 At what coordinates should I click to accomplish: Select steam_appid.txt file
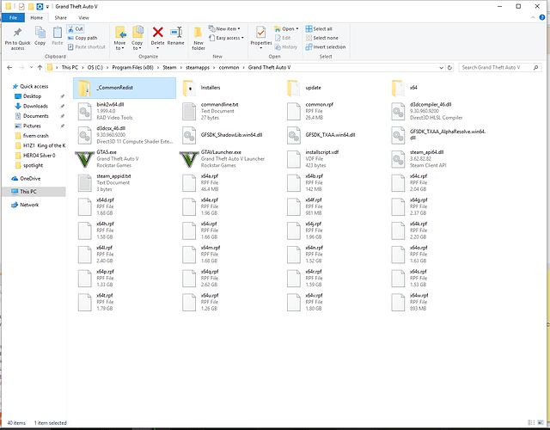[105, 182]
